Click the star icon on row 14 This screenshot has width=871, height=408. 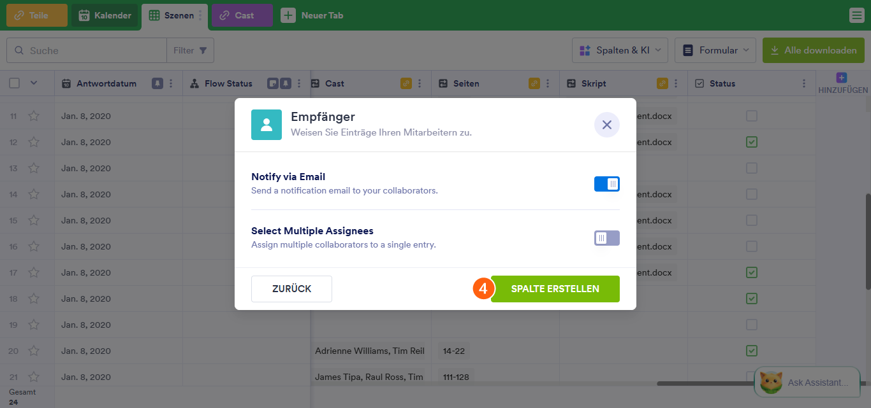pos(34,194)
